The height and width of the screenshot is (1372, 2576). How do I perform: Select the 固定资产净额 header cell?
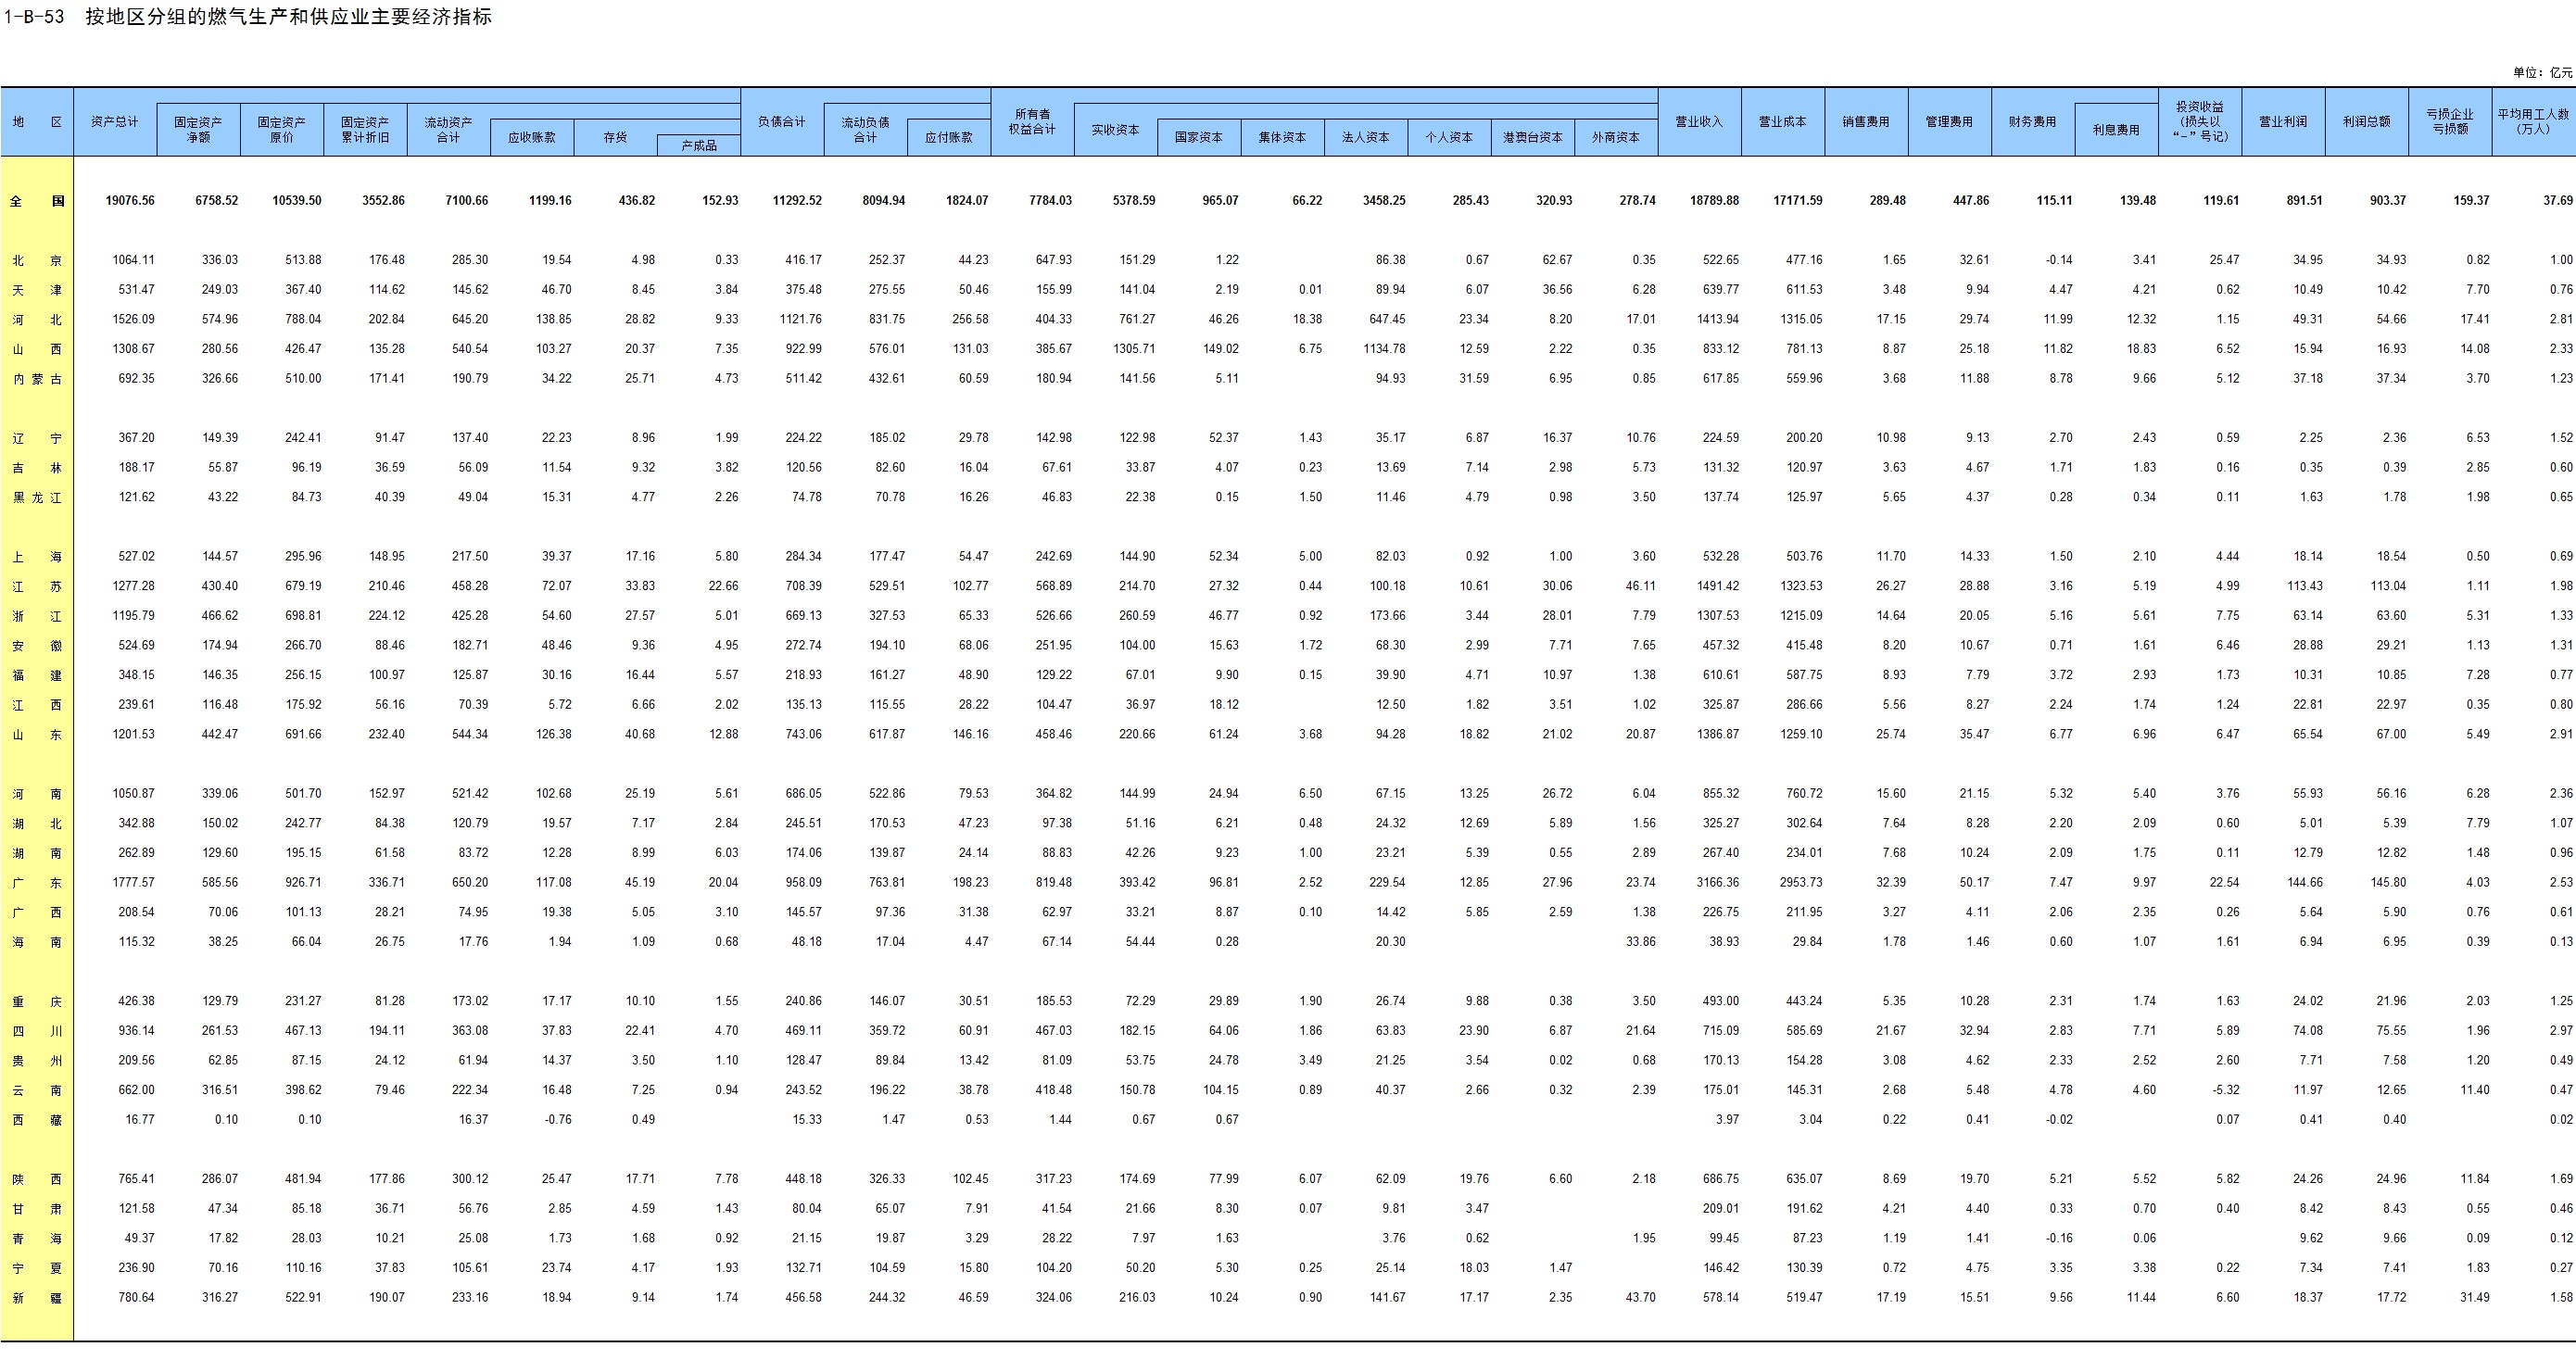(x=198, y=129)
